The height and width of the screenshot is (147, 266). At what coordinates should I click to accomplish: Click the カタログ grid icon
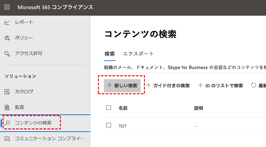pyautogui.click(x=7, y=92)
